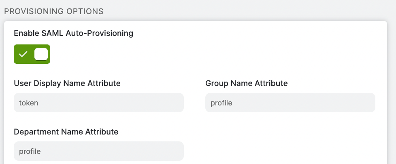
Task: Click the "profile" value under Group Name Attribute
Action: (x=221, y=103)
